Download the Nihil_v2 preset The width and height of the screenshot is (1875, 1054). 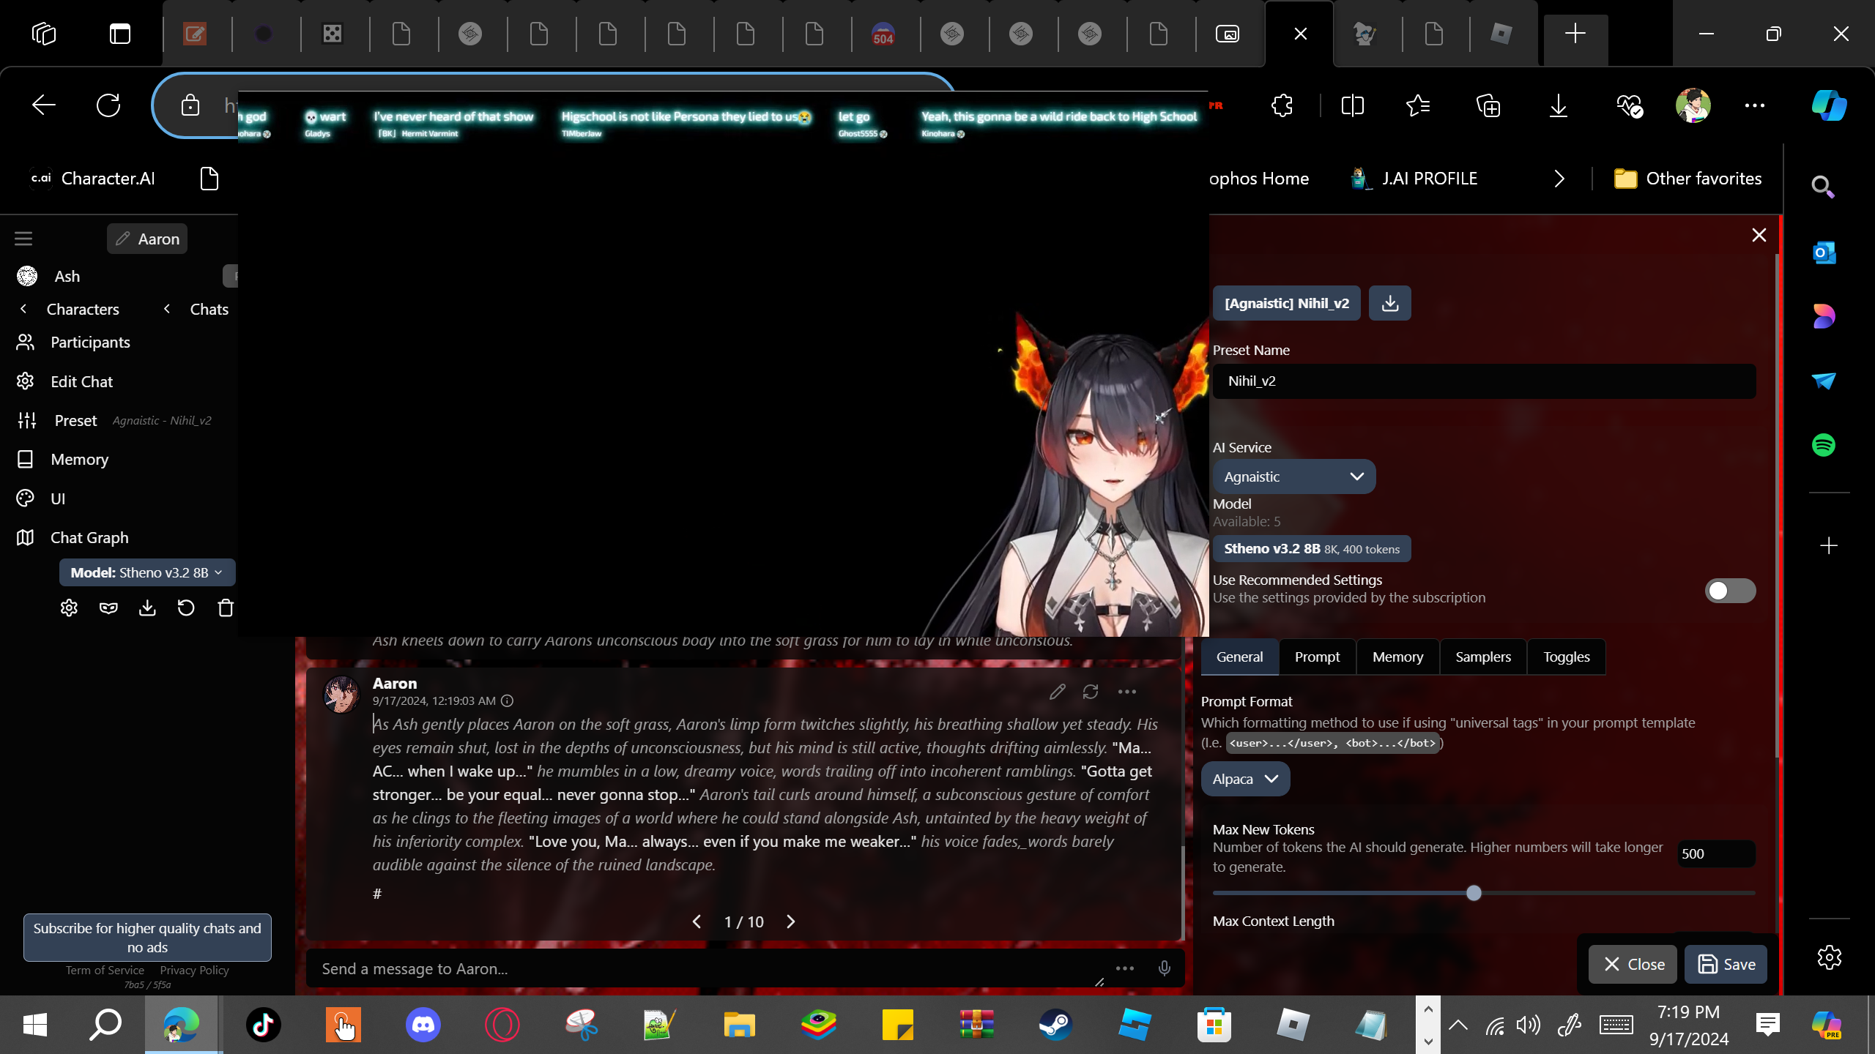pyautogui.click(x=1389, y=303)
